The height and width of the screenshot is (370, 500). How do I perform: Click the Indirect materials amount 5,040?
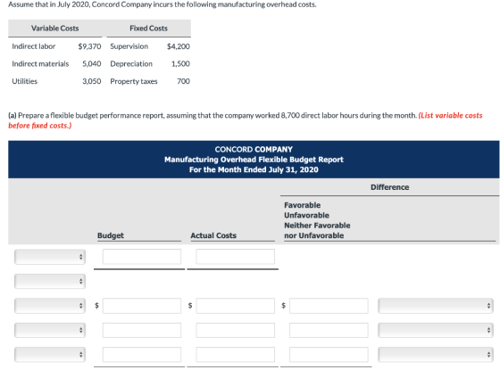(92, 63)
